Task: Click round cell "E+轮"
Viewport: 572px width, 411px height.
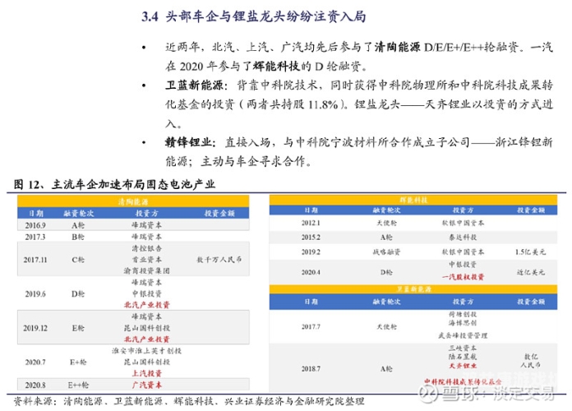Action: pyautogui.click(x=78, y=362)
